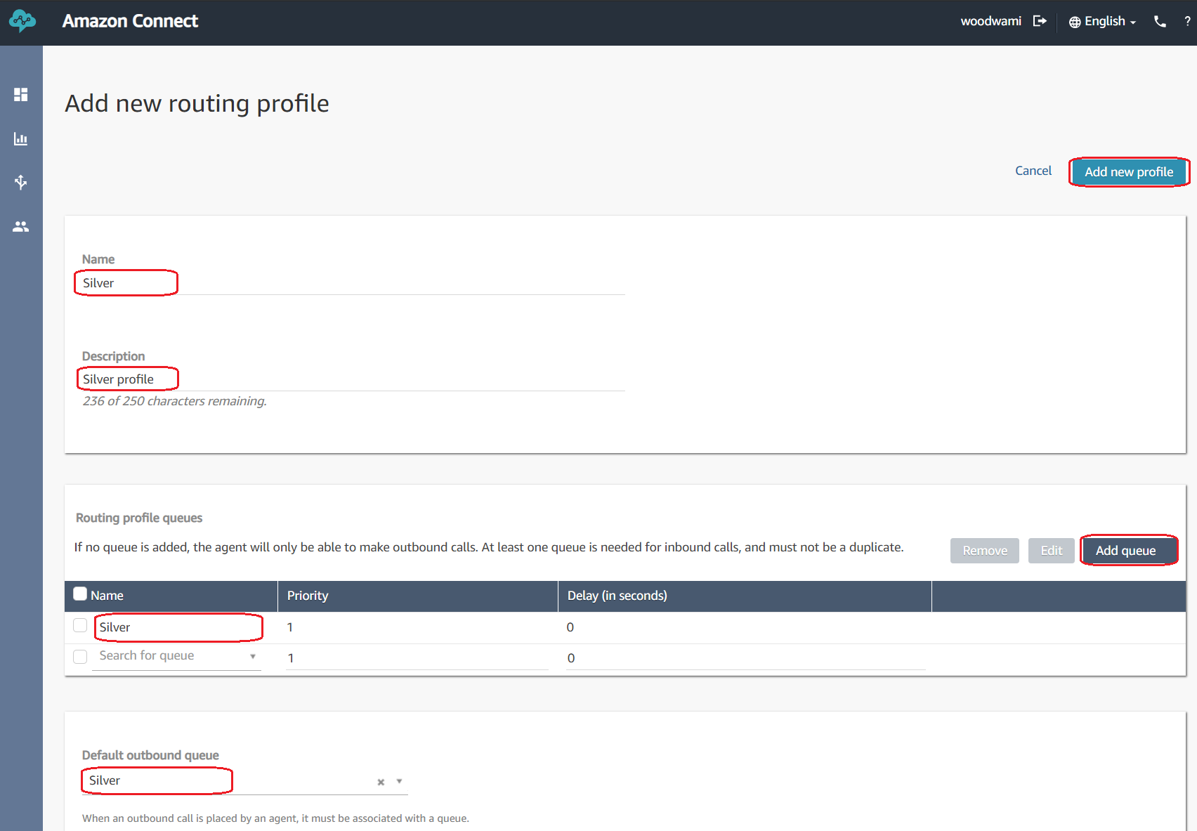This screenshot has width=1197, height=831.
Task: Clear the Default outbound queue selection
Action: (381, 782)
